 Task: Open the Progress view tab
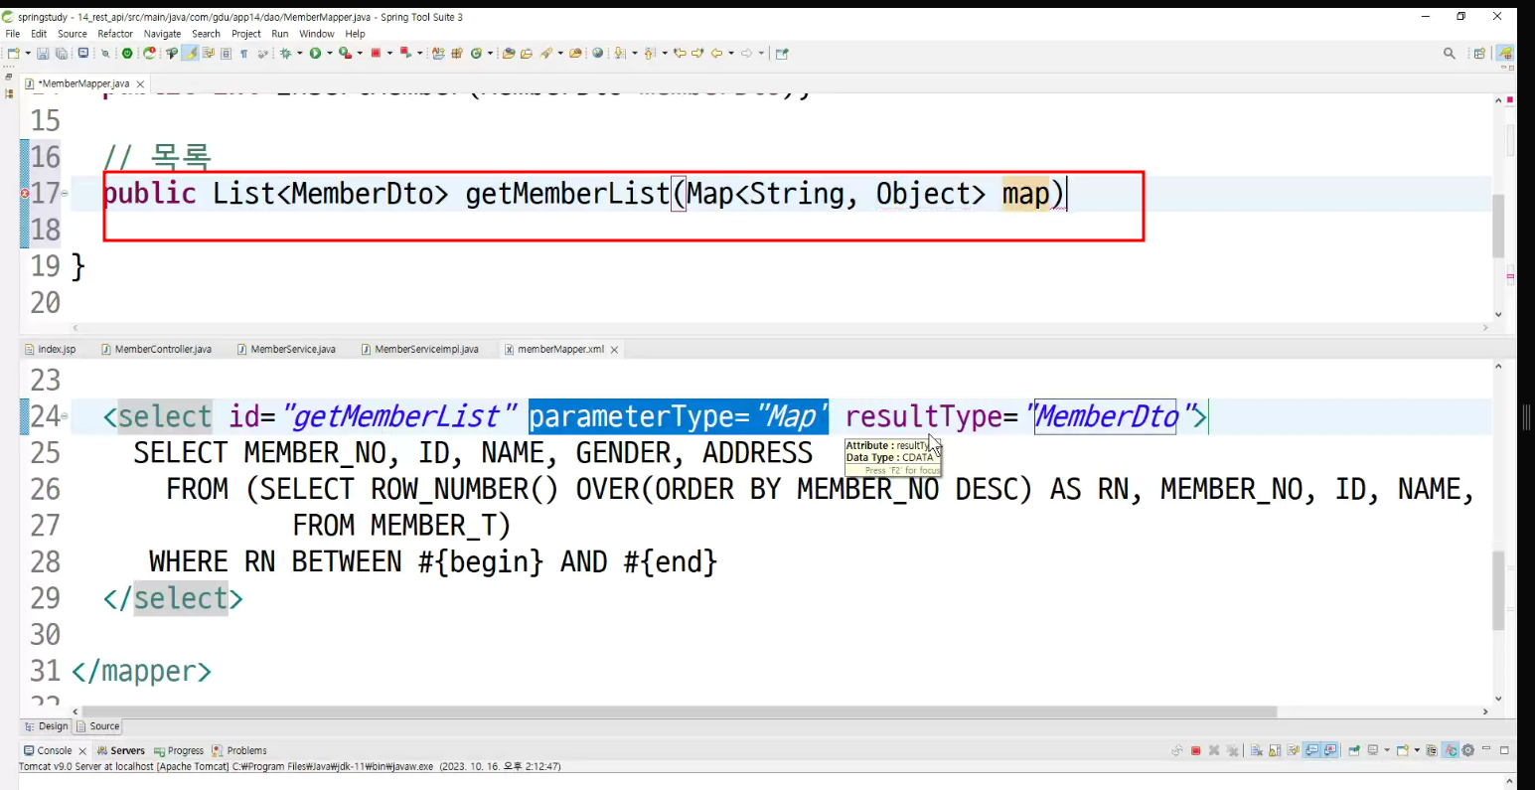[179, 750]
